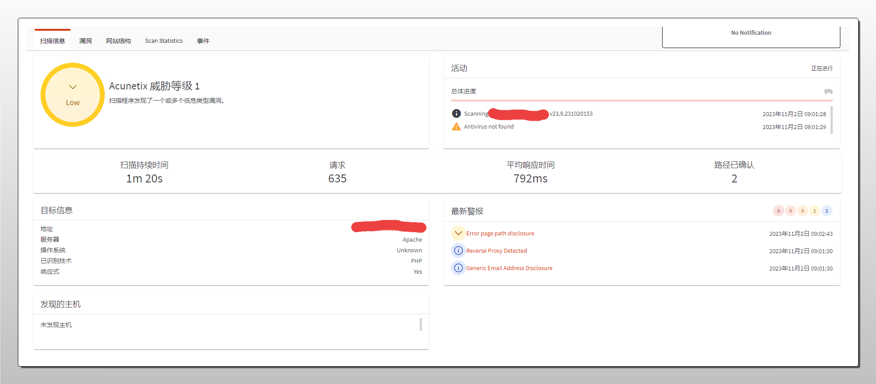This screenshot has height=384, width=876.
Task: Click the info icon beside Reverse Proxy Detected
Action: pyautogui.click(x=458, y=251)
